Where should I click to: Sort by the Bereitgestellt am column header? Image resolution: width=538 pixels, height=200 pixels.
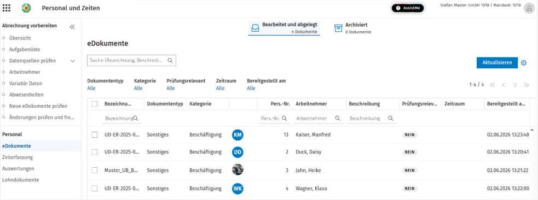pyautogui.click(x=506, y=104)
